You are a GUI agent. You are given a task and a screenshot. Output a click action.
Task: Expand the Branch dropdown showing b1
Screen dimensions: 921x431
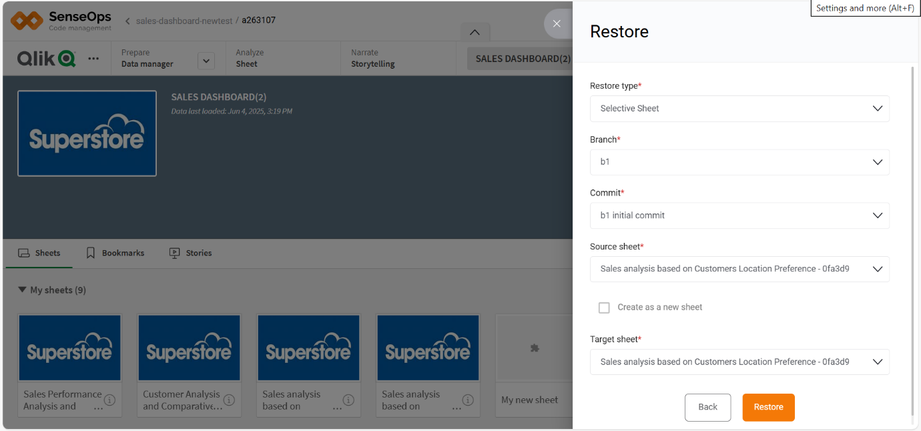coord(739,162)
